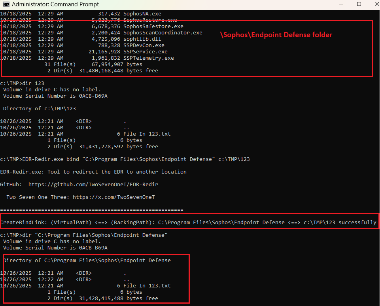Click the SSPService.exe filename
This screenshot has width=380, height=306.
146,52
